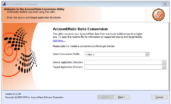Click the 'AccountMate Conversion' window title
171x104 pixels.
tap(22, 4)
